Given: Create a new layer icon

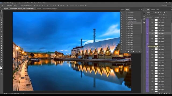Looking at the screenshot, I should [x=167, y=93].
